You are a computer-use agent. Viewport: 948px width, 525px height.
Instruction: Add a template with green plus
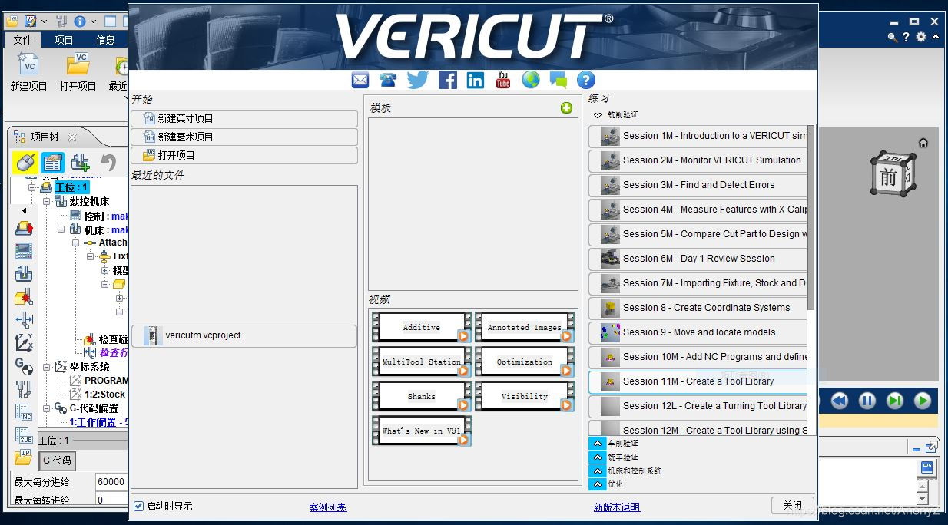pyautogui.click(x=566, y=108)
